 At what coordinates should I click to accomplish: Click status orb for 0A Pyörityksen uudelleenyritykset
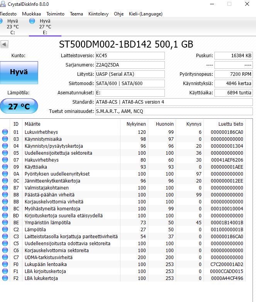pos(5,174)
